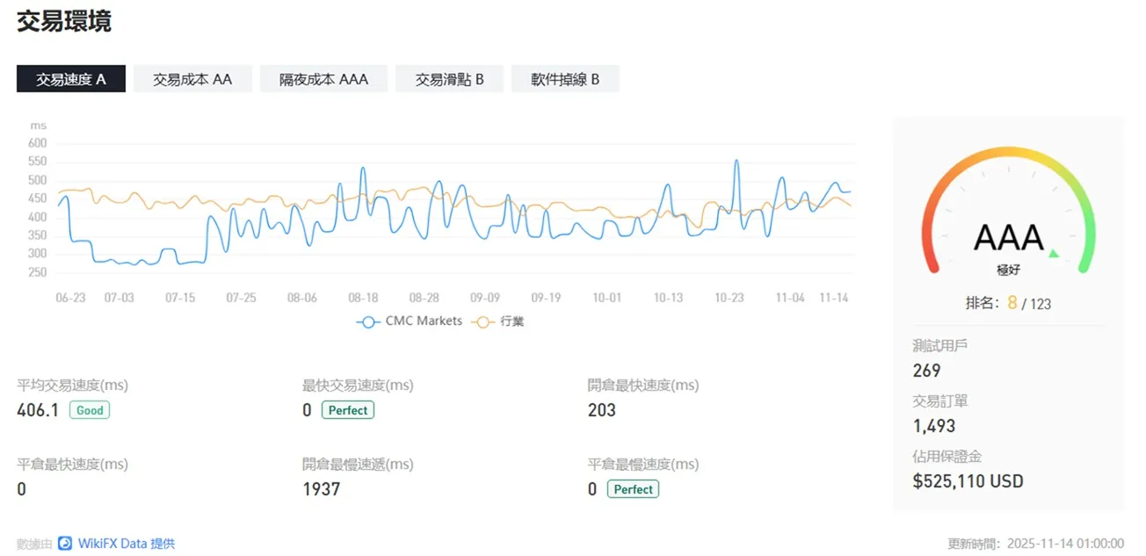Image resolution: width=1146 pixels, height=556 pixels.
Task: Click the Good badge beside 406.1
Action: [x=90, y=410]
